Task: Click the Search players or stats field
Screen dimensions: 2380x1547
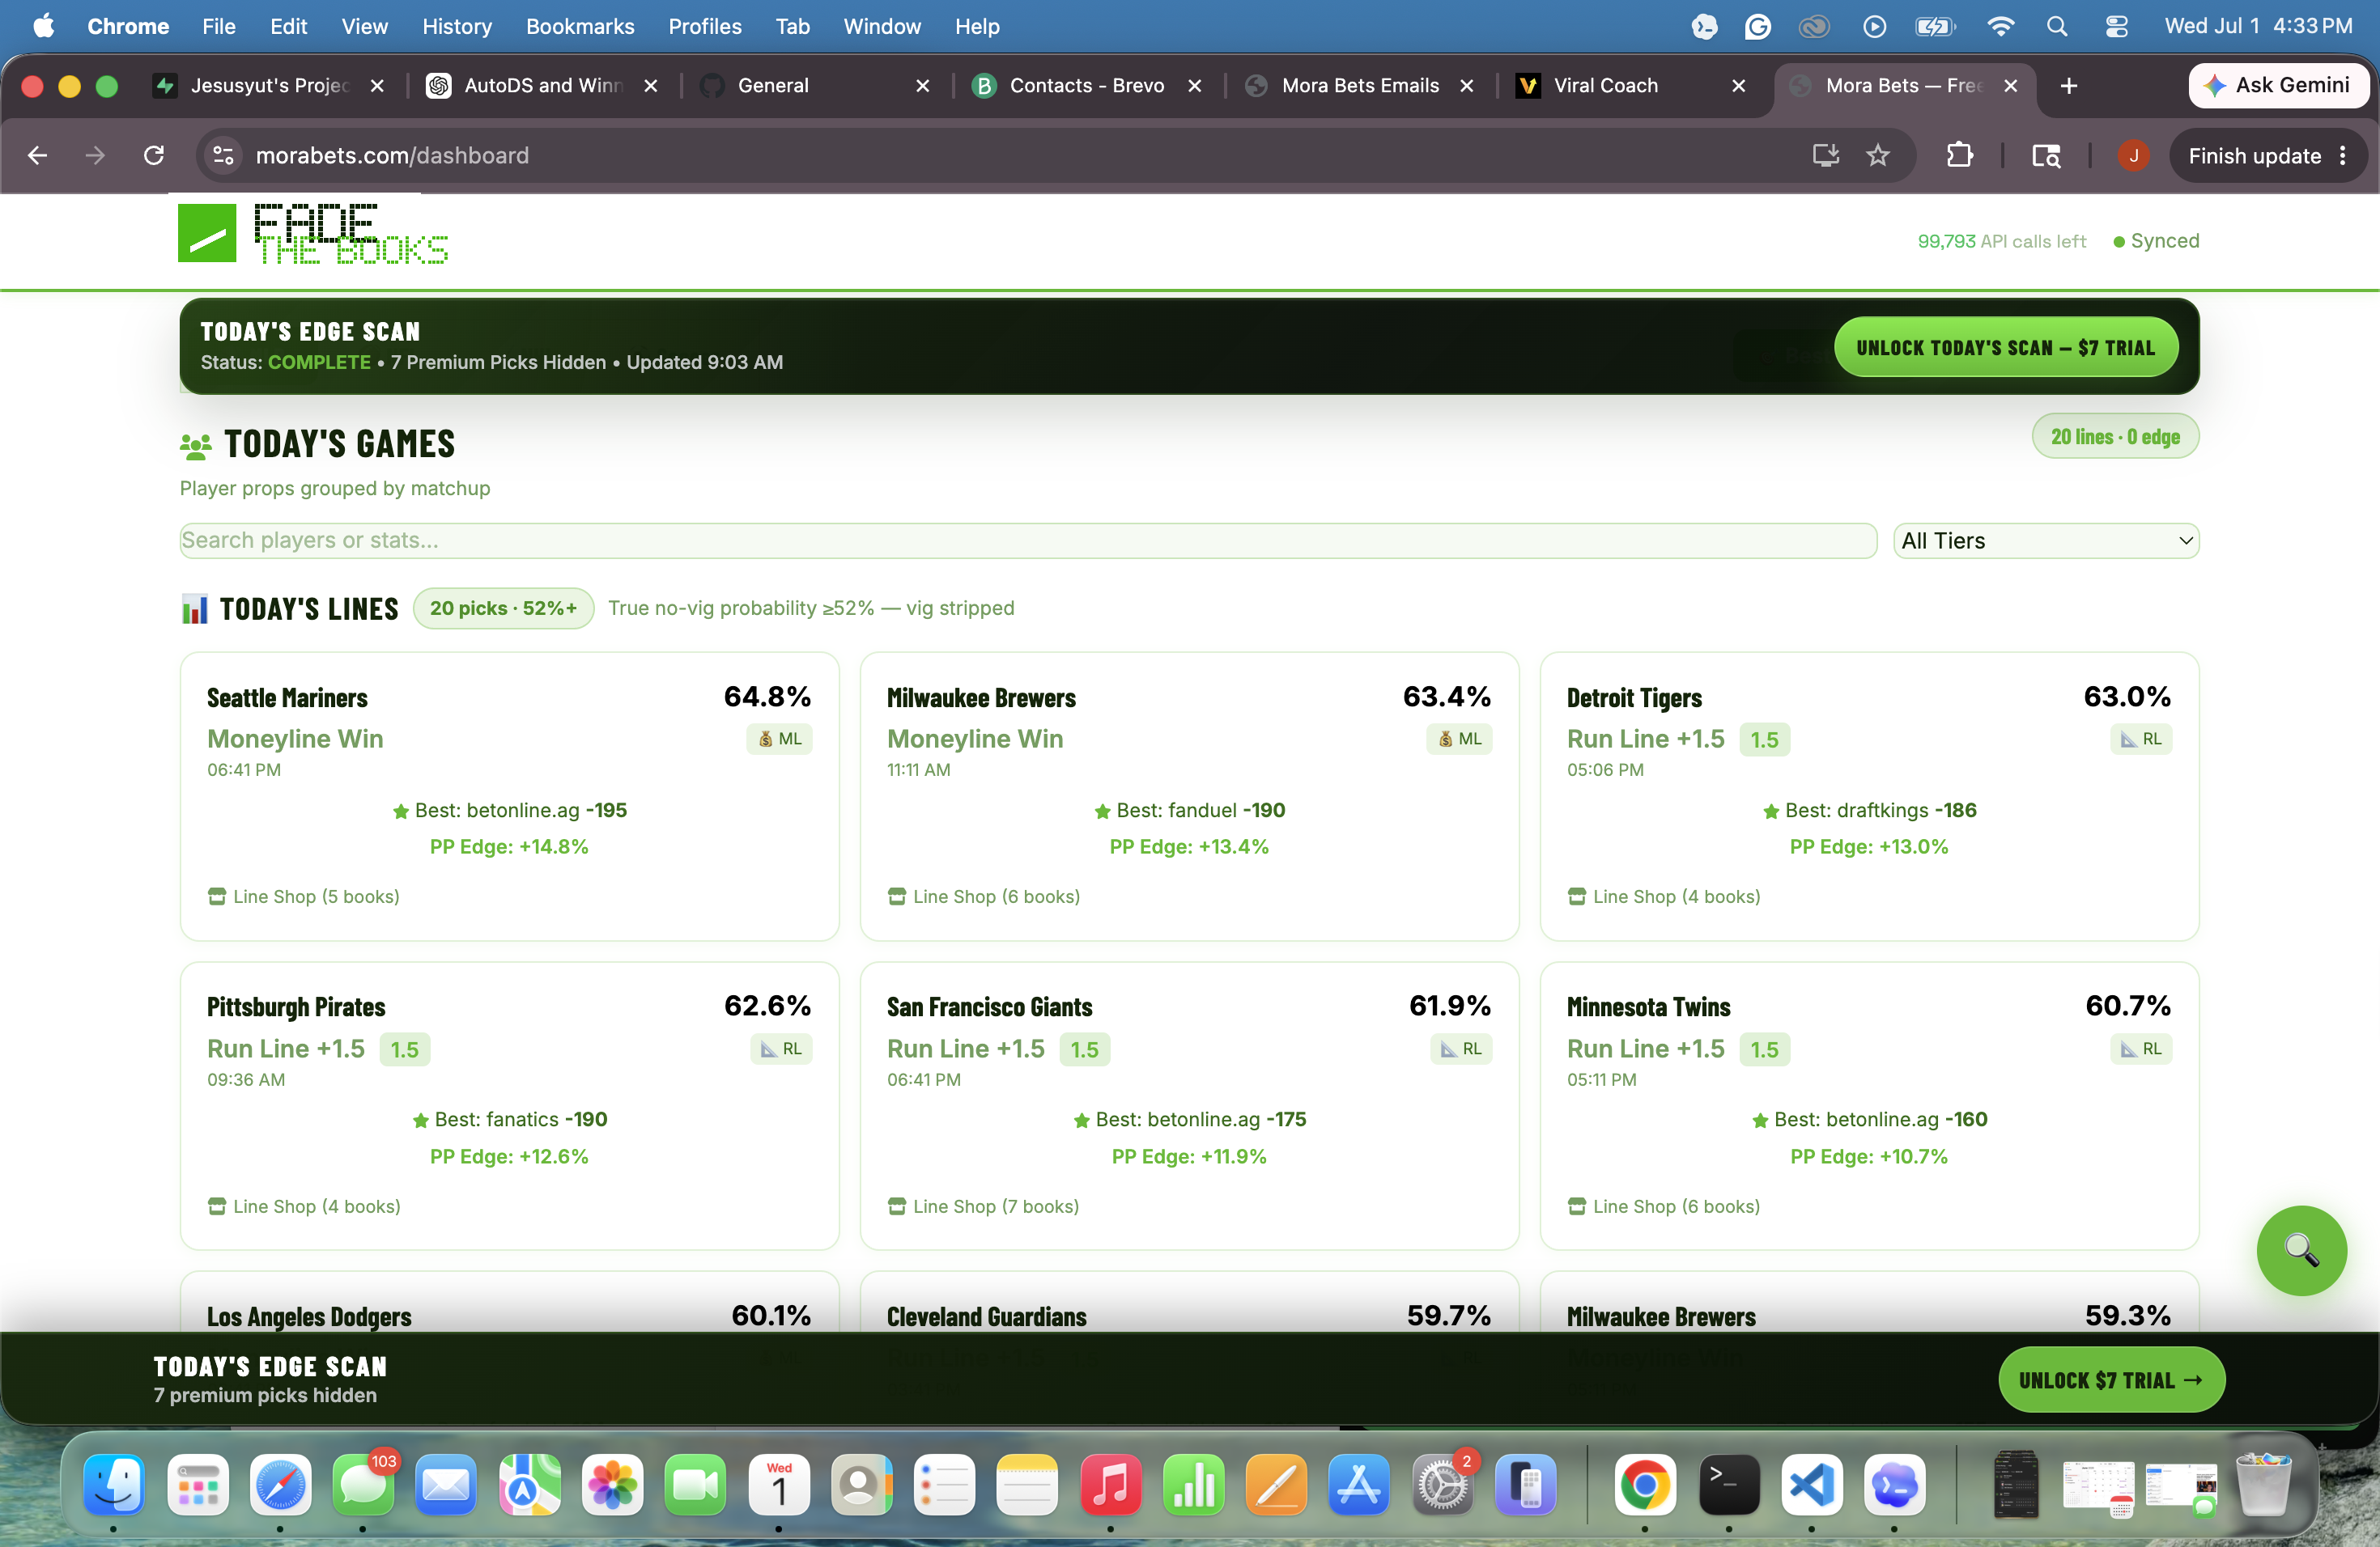Action: click(1028, 540)
